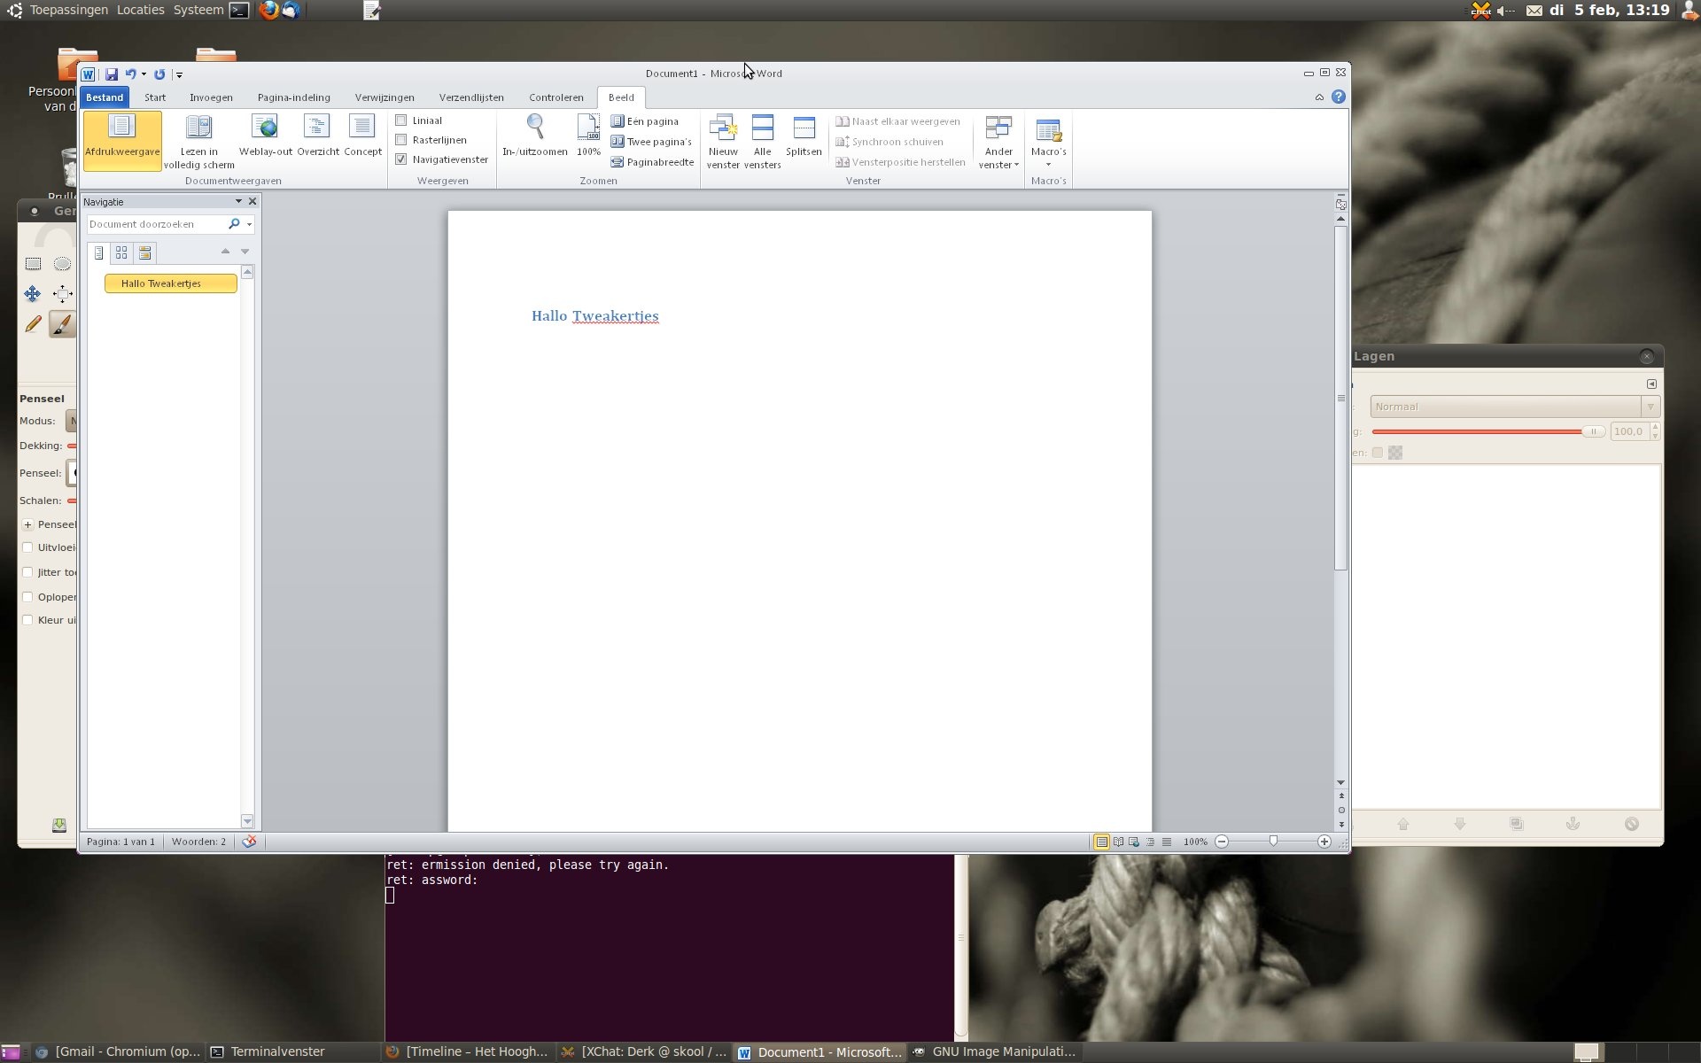
Task: Select Hallo Tweakertjes heading in navigation
Action: pyautogui.click(x=170, y=283)
